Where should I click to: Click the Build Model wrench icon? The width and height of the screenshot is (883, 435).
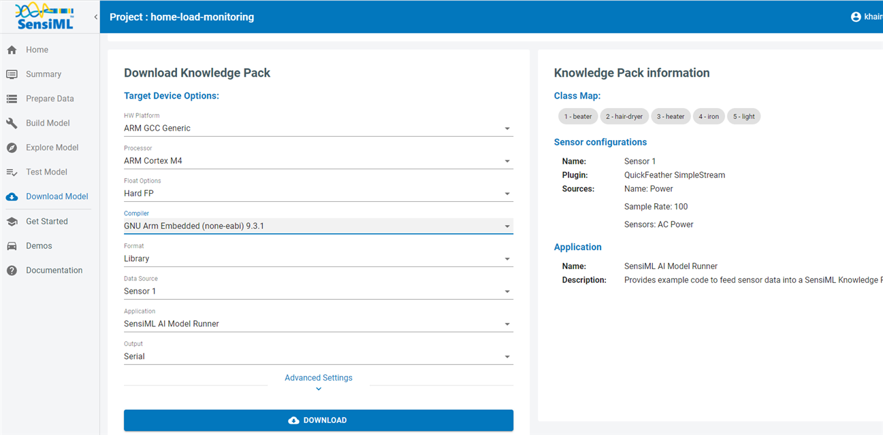tap(12, 123)
